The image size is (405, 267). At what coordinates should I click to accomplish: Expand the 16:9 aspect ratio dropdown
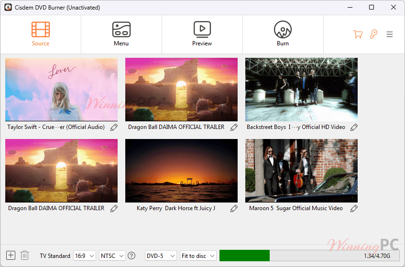(85, 256)
